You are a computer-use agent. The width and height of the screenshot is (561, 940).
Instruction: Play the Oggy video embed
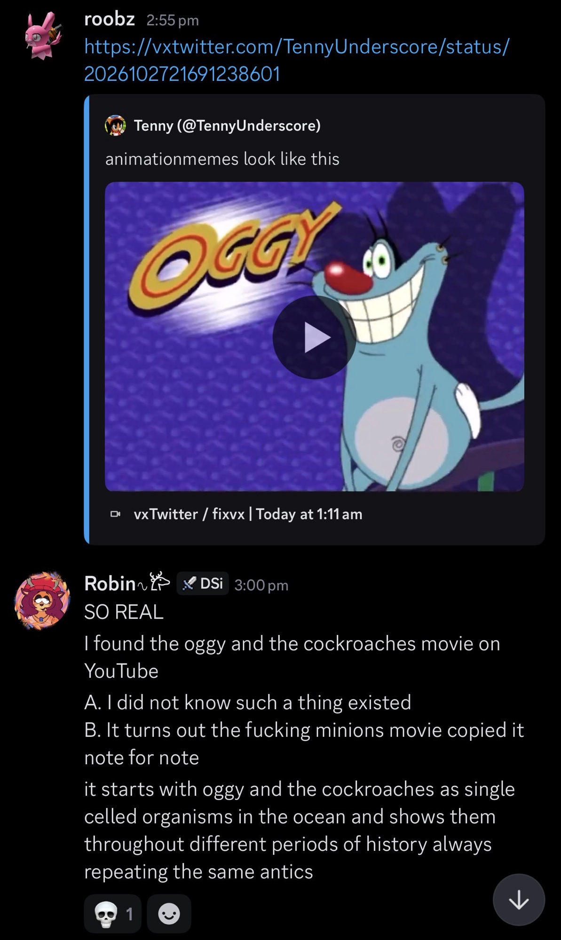(314, 337)
